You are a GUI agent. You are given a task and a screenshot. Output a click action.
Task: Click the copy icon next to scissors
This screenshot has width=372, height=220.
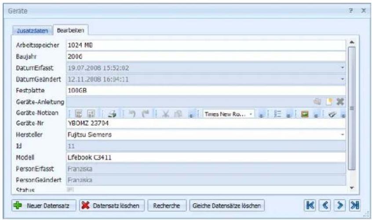coord(178,114)
